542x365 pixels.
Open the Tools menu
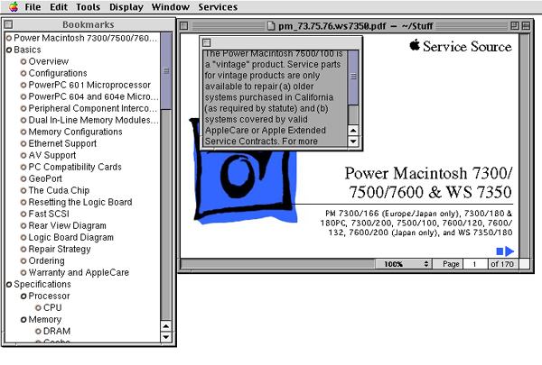pyautogui.click(x=89, y=7)
